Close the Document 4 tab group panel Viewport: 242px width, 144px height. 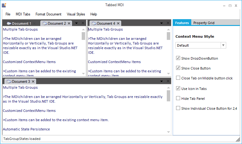[x=168, y=23]
